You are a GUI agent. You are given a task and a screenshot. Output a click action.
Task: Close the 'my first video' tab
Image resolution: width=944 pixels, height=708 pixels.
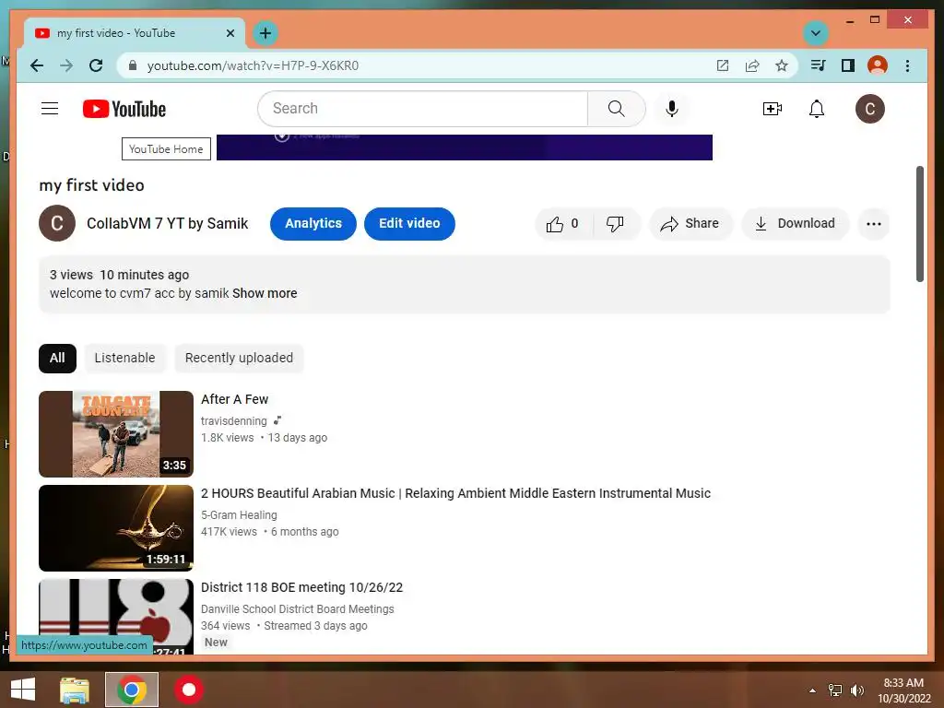[230, 33]
